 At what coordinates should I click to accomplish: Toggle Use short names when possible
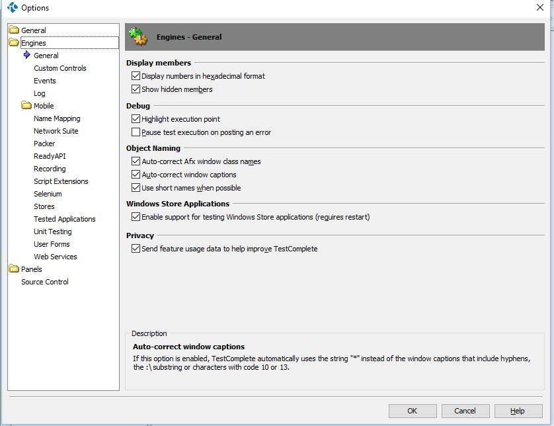tap(136, 188)
